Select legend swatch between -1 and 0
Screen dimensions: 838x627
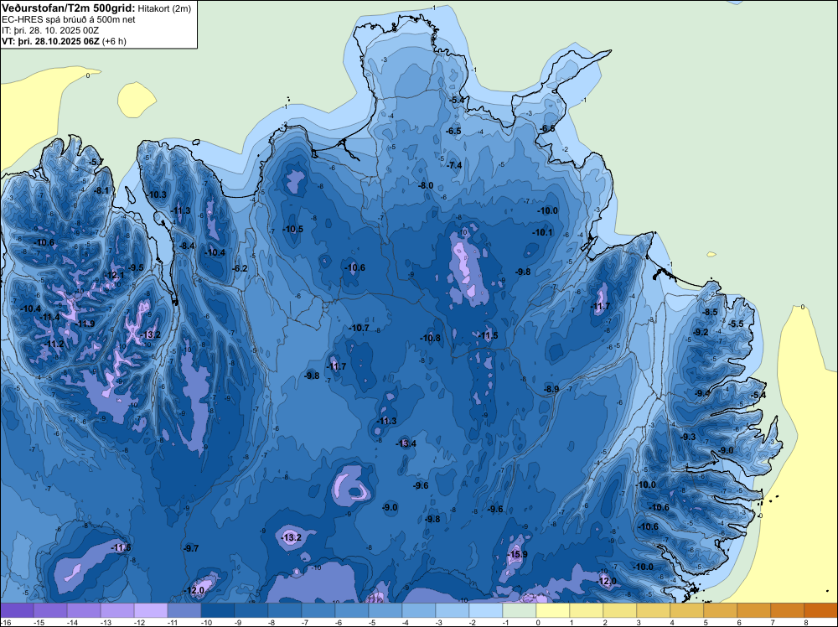pyautogui.click(x=520, y=610)
